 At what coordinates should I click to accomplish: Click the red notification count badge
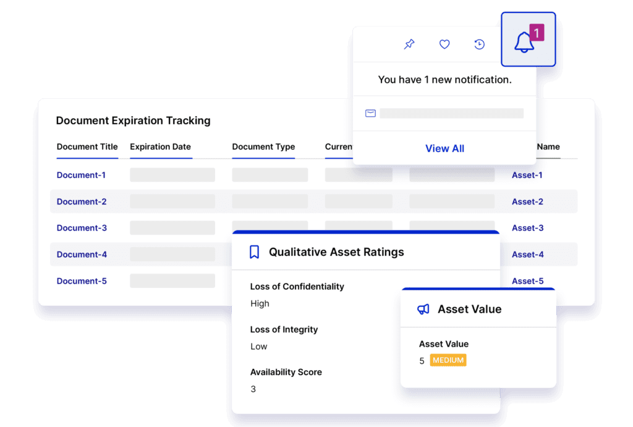click(x=537, y=33)
